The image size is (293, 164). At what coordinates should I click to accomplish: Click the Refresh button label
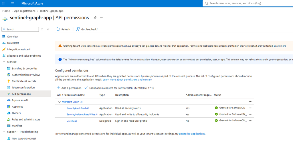point(66,29)
